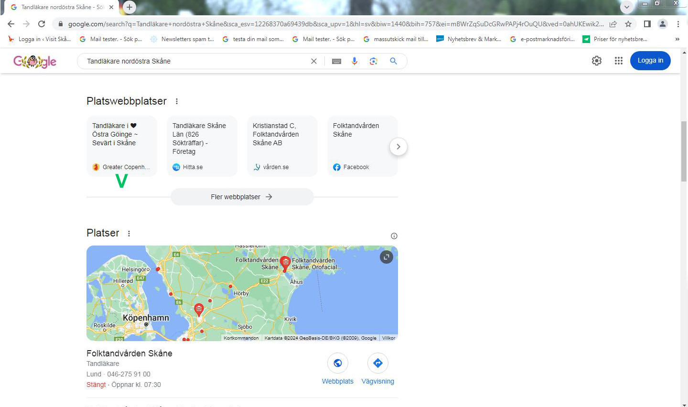Open the vården.se Kristianstad C card

pos(282,146)
